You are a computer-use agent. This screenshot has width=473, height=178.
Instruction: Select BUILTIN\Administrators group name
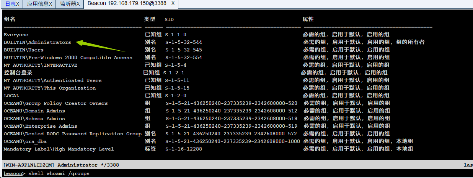(x=38, y=42)
